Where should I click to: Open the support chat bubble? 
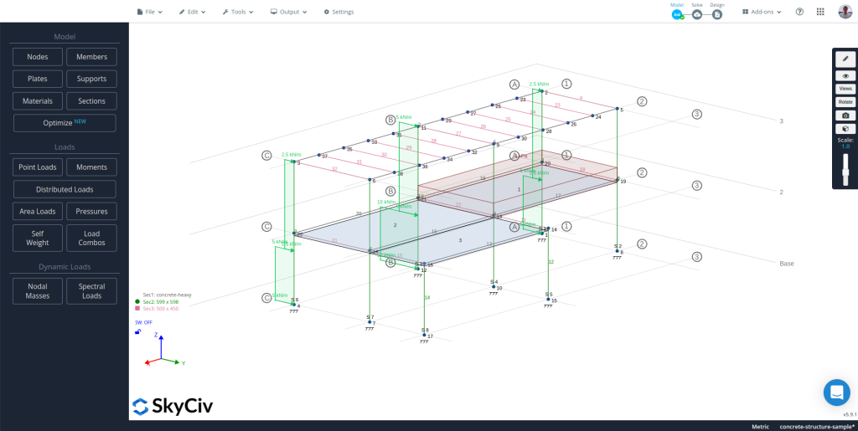(x=836, y=392)
